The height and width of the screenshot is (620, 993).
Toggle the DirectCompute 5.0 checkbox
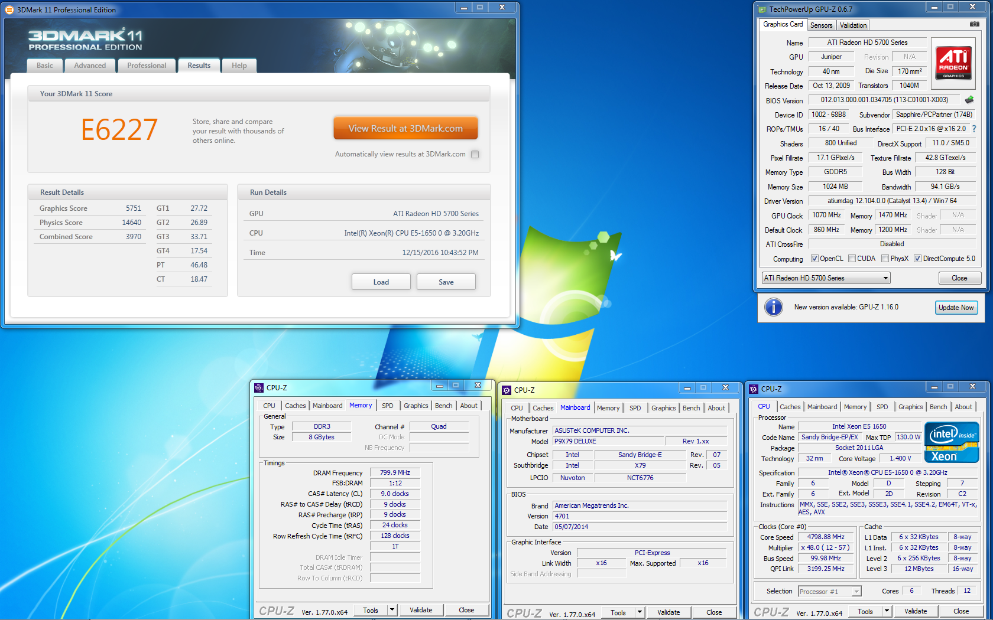917,259
